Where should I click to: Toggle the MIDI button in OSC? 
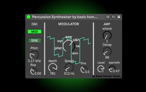click(34, 32)
